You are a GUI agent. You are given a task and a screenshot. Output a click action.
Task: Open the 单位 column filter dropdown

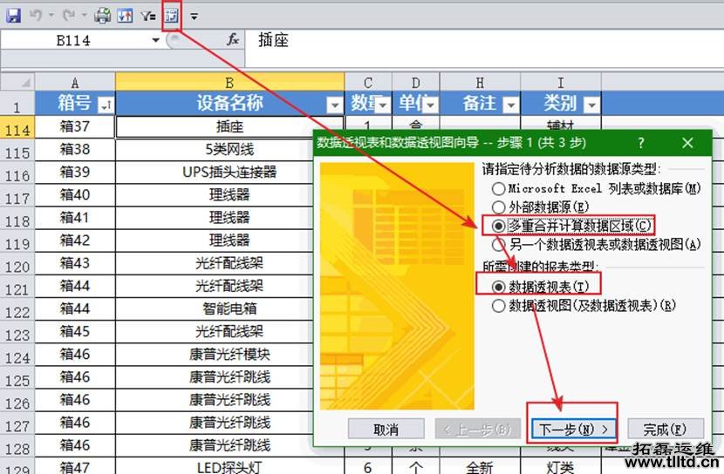tap(430, 105)
